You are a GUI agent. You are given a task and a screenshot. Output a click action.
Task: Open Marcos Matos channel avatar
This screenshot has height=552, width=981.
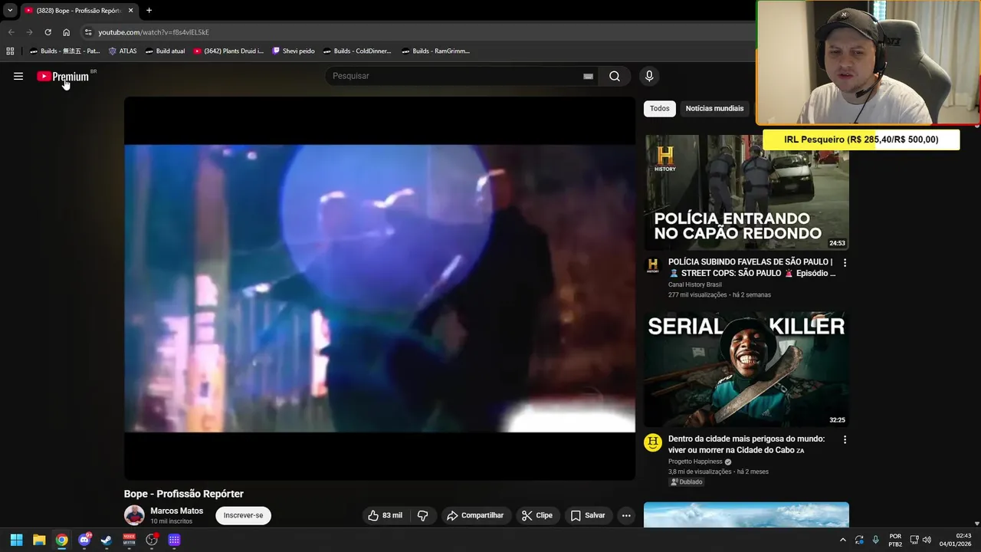134,515
